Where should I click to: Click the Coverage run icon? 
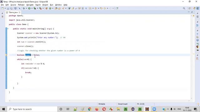click(x=35, y=8)
